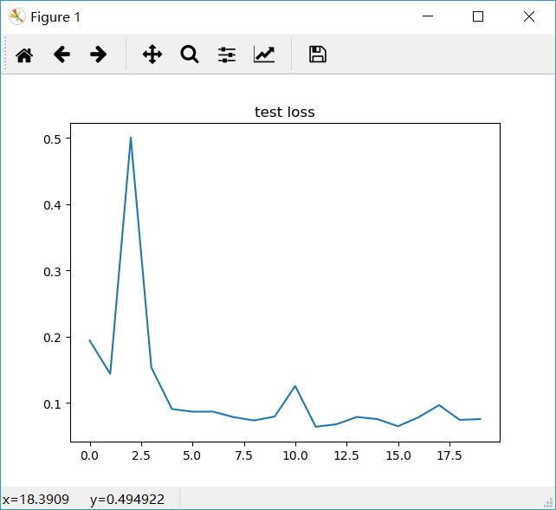Click the window resize grip in the status bar
The width and height of the screenshot is (556, 510).
[548, 502]
